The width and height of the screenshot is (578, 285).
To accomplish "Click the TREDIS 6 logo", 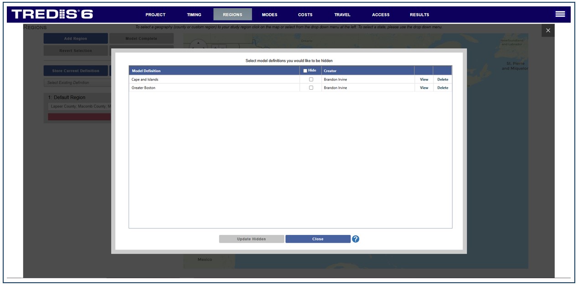I will tap(52, 14).
